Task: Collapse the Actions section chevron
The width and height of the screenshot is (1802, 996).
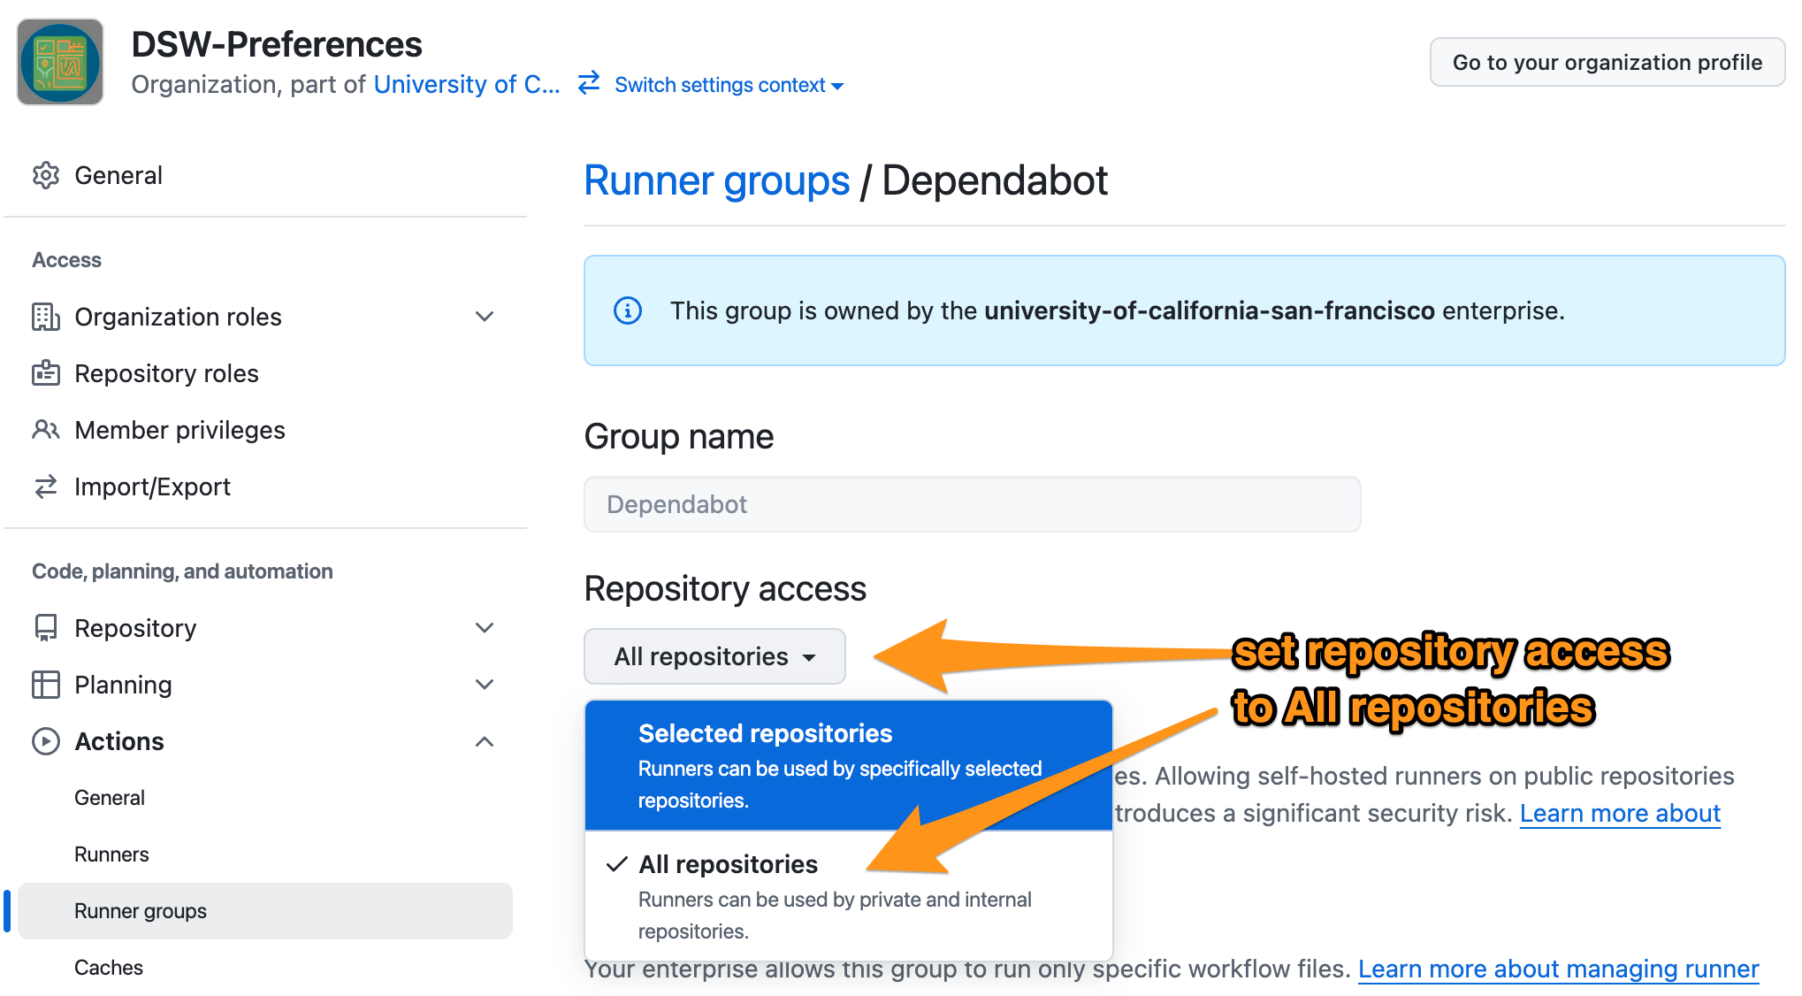Action: (485, 741)
